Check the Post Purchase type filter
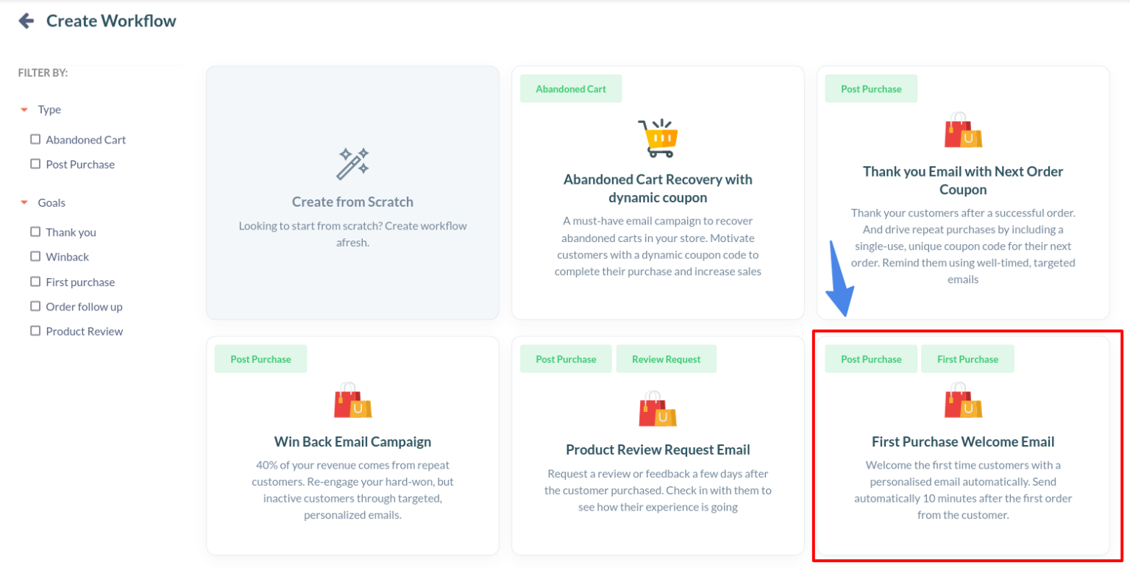 35,164
